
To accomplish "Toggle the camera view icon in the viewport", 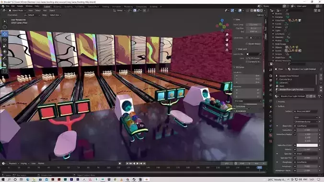I will pyautogui.click(x=227, y=45).
